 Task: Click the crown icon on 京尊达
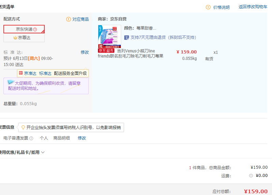15,37
